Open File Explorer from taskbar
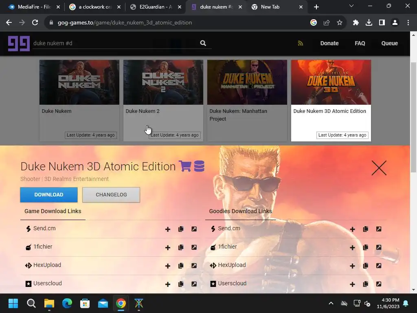Image resolution: width=417 pixels, height=313 pixels. point(49,303)
